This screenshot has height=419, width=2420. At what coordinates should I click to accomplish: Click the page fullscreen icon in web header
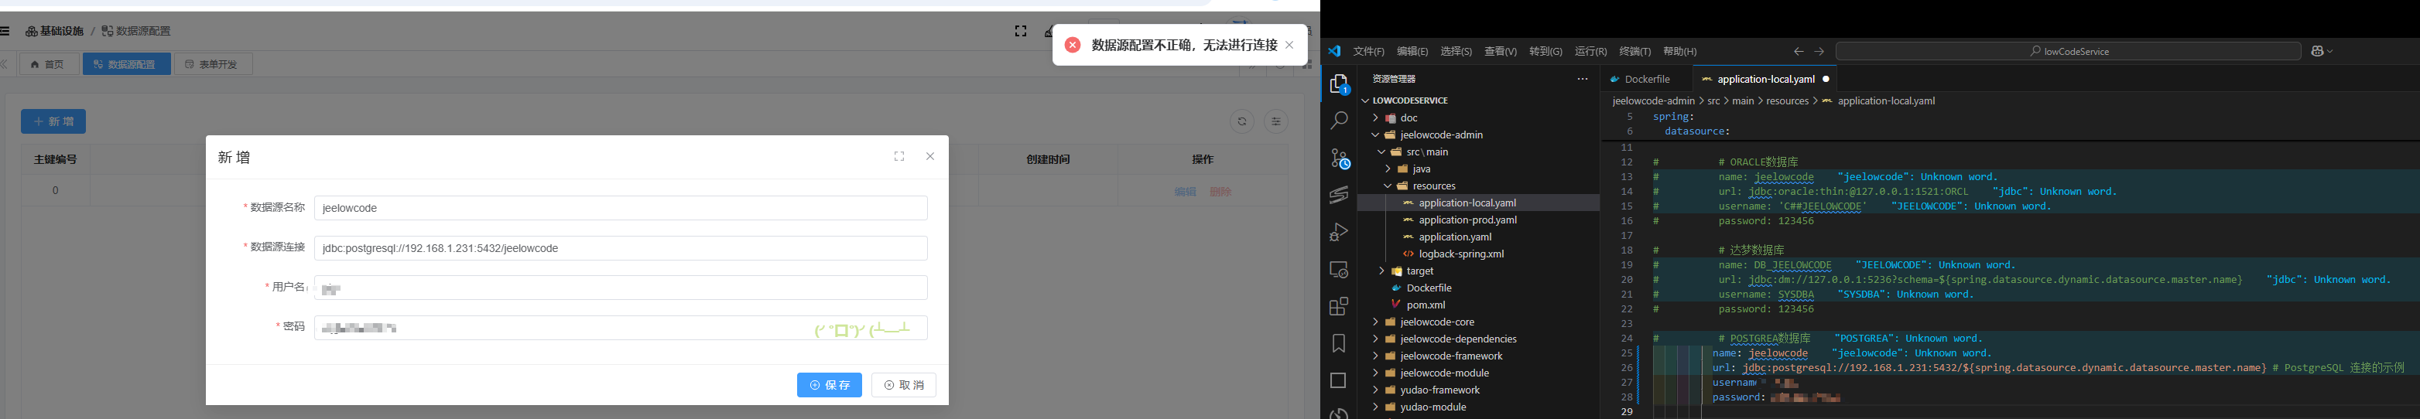pyautogui.click(x=1022, y=31)
